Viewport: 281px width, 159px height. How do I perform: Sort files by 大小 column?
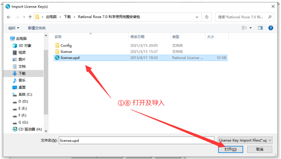(211, 37)
